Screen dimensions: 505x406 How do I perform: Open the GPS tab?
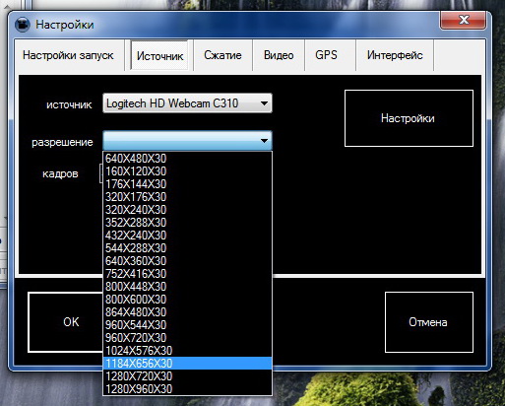tap(326, 55)
